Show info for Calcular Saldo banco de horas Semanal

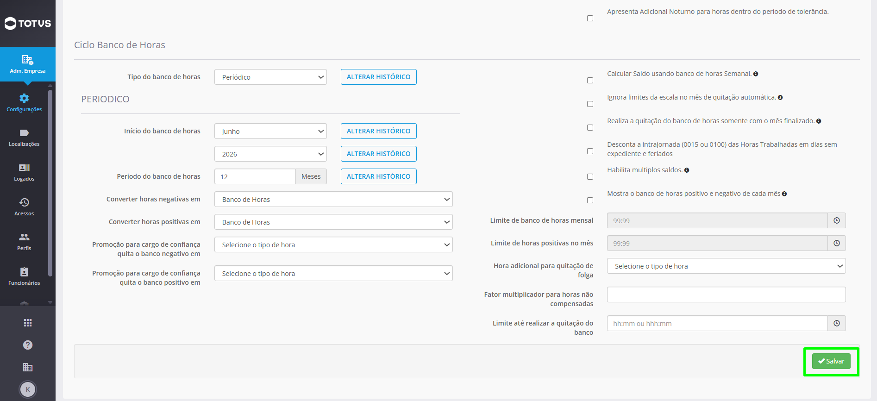click(x=756, y=74)
